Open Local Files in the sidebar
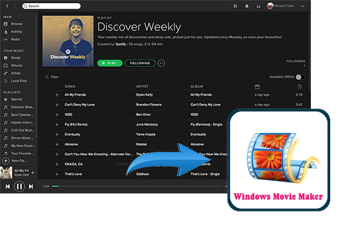This screenshot has height=227, width=347. [19, 81]
